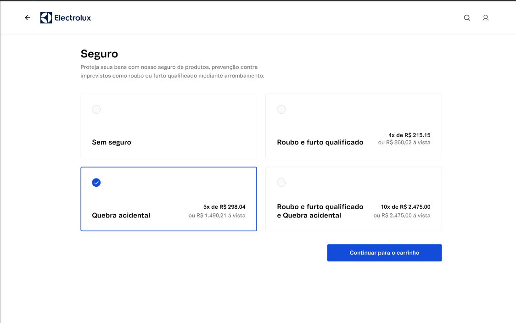Click the magnifier icon in the header
The image size is (516, 323).
click(467, 17)
